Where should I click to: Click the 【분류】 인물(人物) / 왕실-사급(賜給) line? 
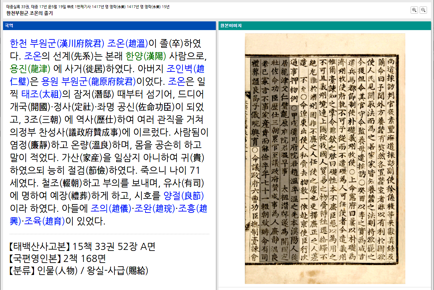(x=79, y=270)
